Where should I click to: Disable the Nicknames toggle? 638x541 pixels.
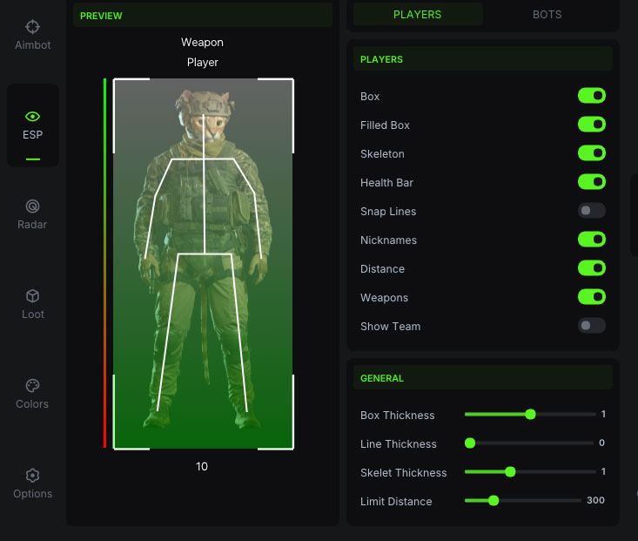591,240
